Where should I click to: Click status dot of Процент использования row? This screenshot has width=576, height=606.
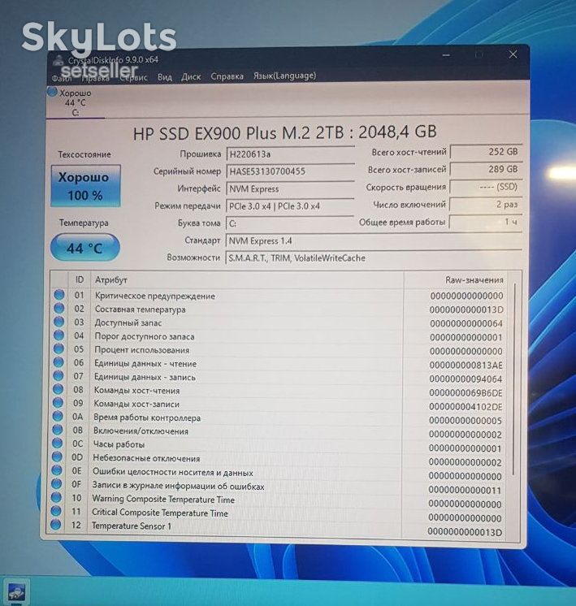[x=58, y=348]
